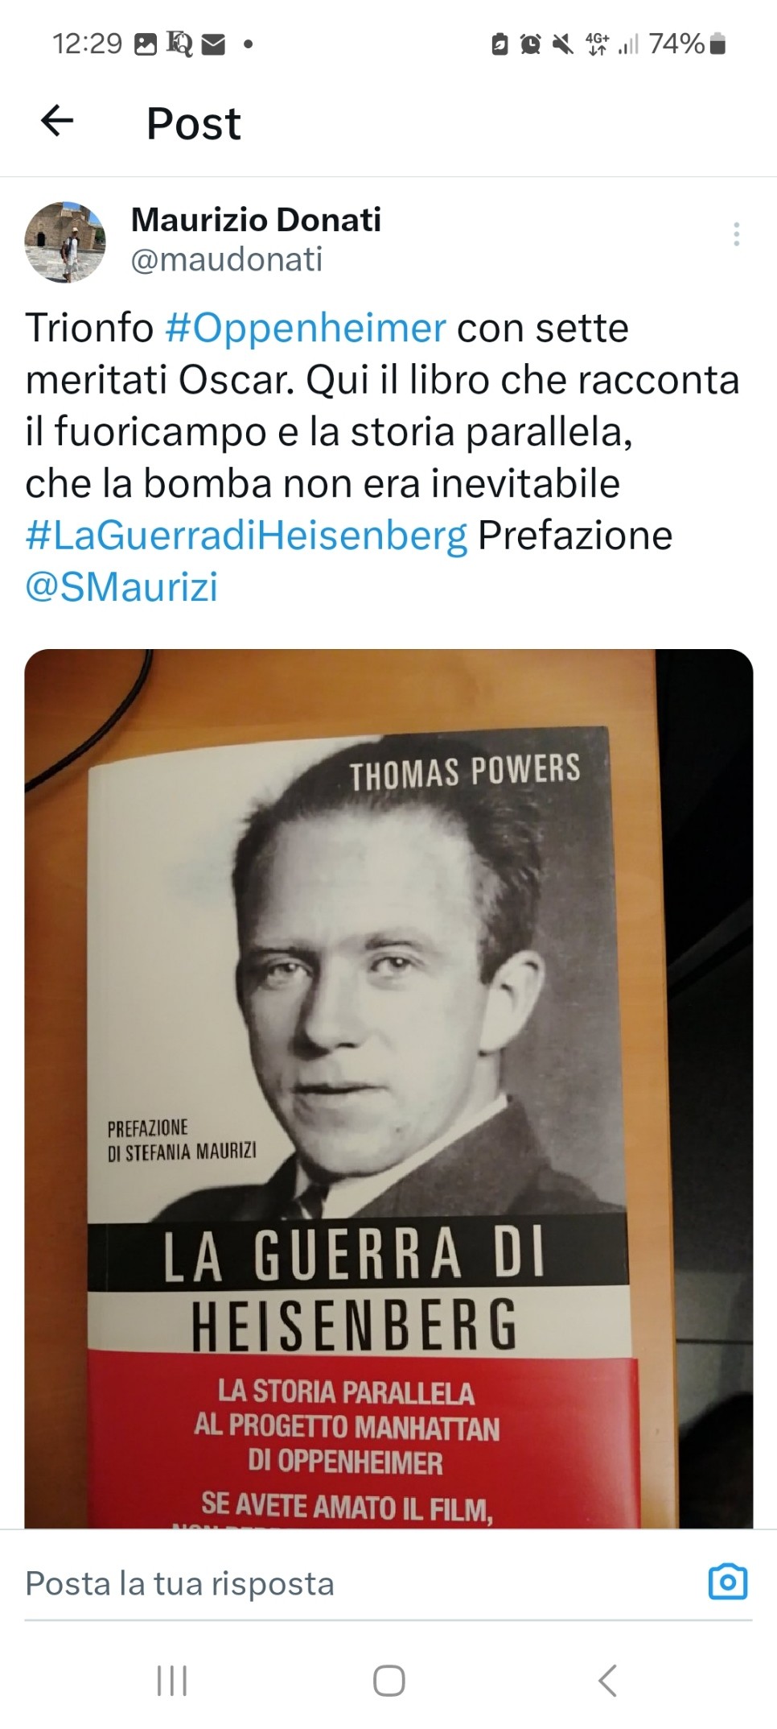Tap the Android recent apps button
The image size is (777, 1729).
point(171,1681)
